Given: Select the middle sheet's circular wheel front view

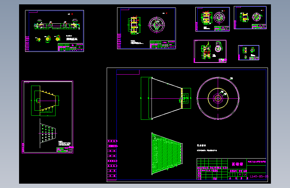Looking at the screenshot, I should click(x=157, y=25).
